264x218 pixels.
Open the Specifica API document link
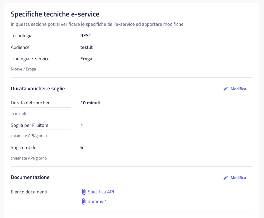101,192
